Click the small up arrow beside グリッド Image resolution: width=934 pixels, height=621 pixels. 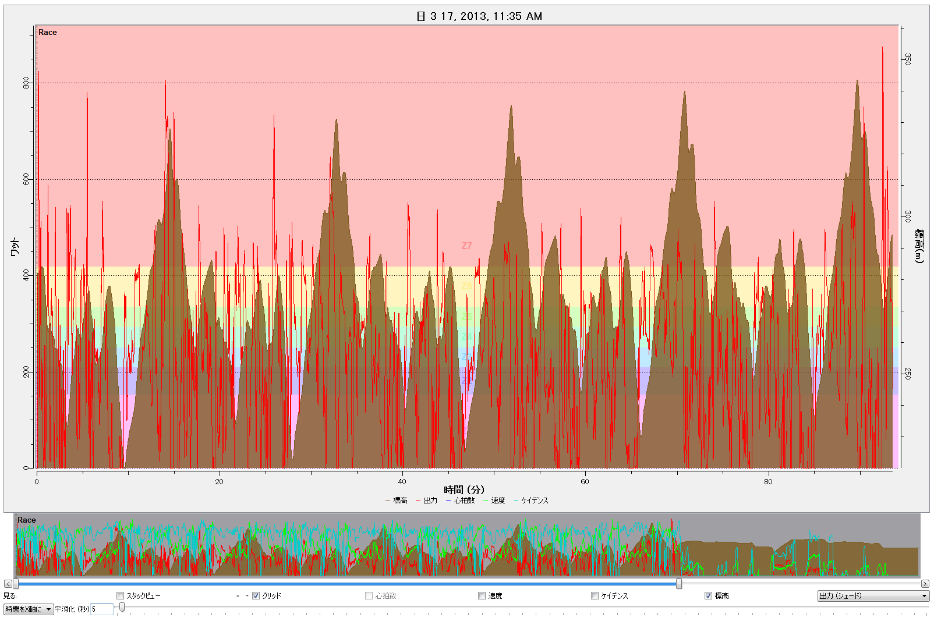238,596
